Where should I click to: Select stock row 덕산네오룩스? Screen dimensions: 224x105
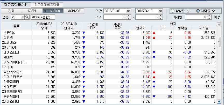point(109,72)
